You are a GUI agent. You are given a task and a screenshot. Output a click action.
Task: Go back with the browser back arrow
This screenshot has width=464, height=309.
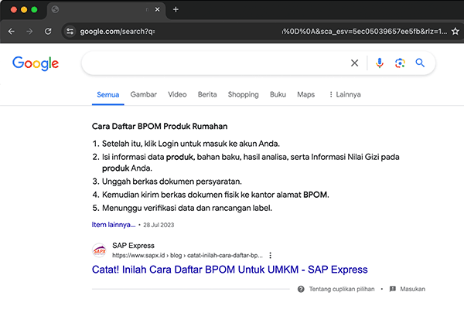12,32
